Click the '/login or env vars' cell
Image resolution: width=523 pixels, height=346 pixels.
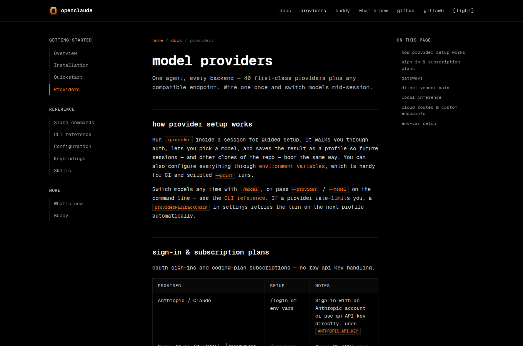[x=287, y=316]
